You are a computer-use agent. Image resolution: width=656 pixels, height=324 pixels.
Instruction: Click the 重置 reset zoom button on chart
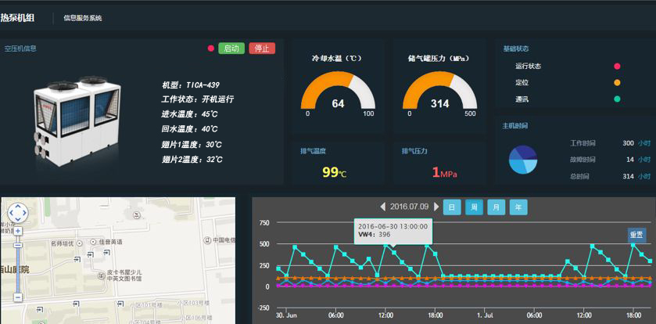[636, 234]
